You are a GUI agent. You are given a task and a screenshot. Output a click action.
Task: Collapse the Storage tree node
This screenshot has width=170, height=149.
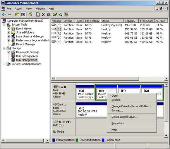point(4,48)
